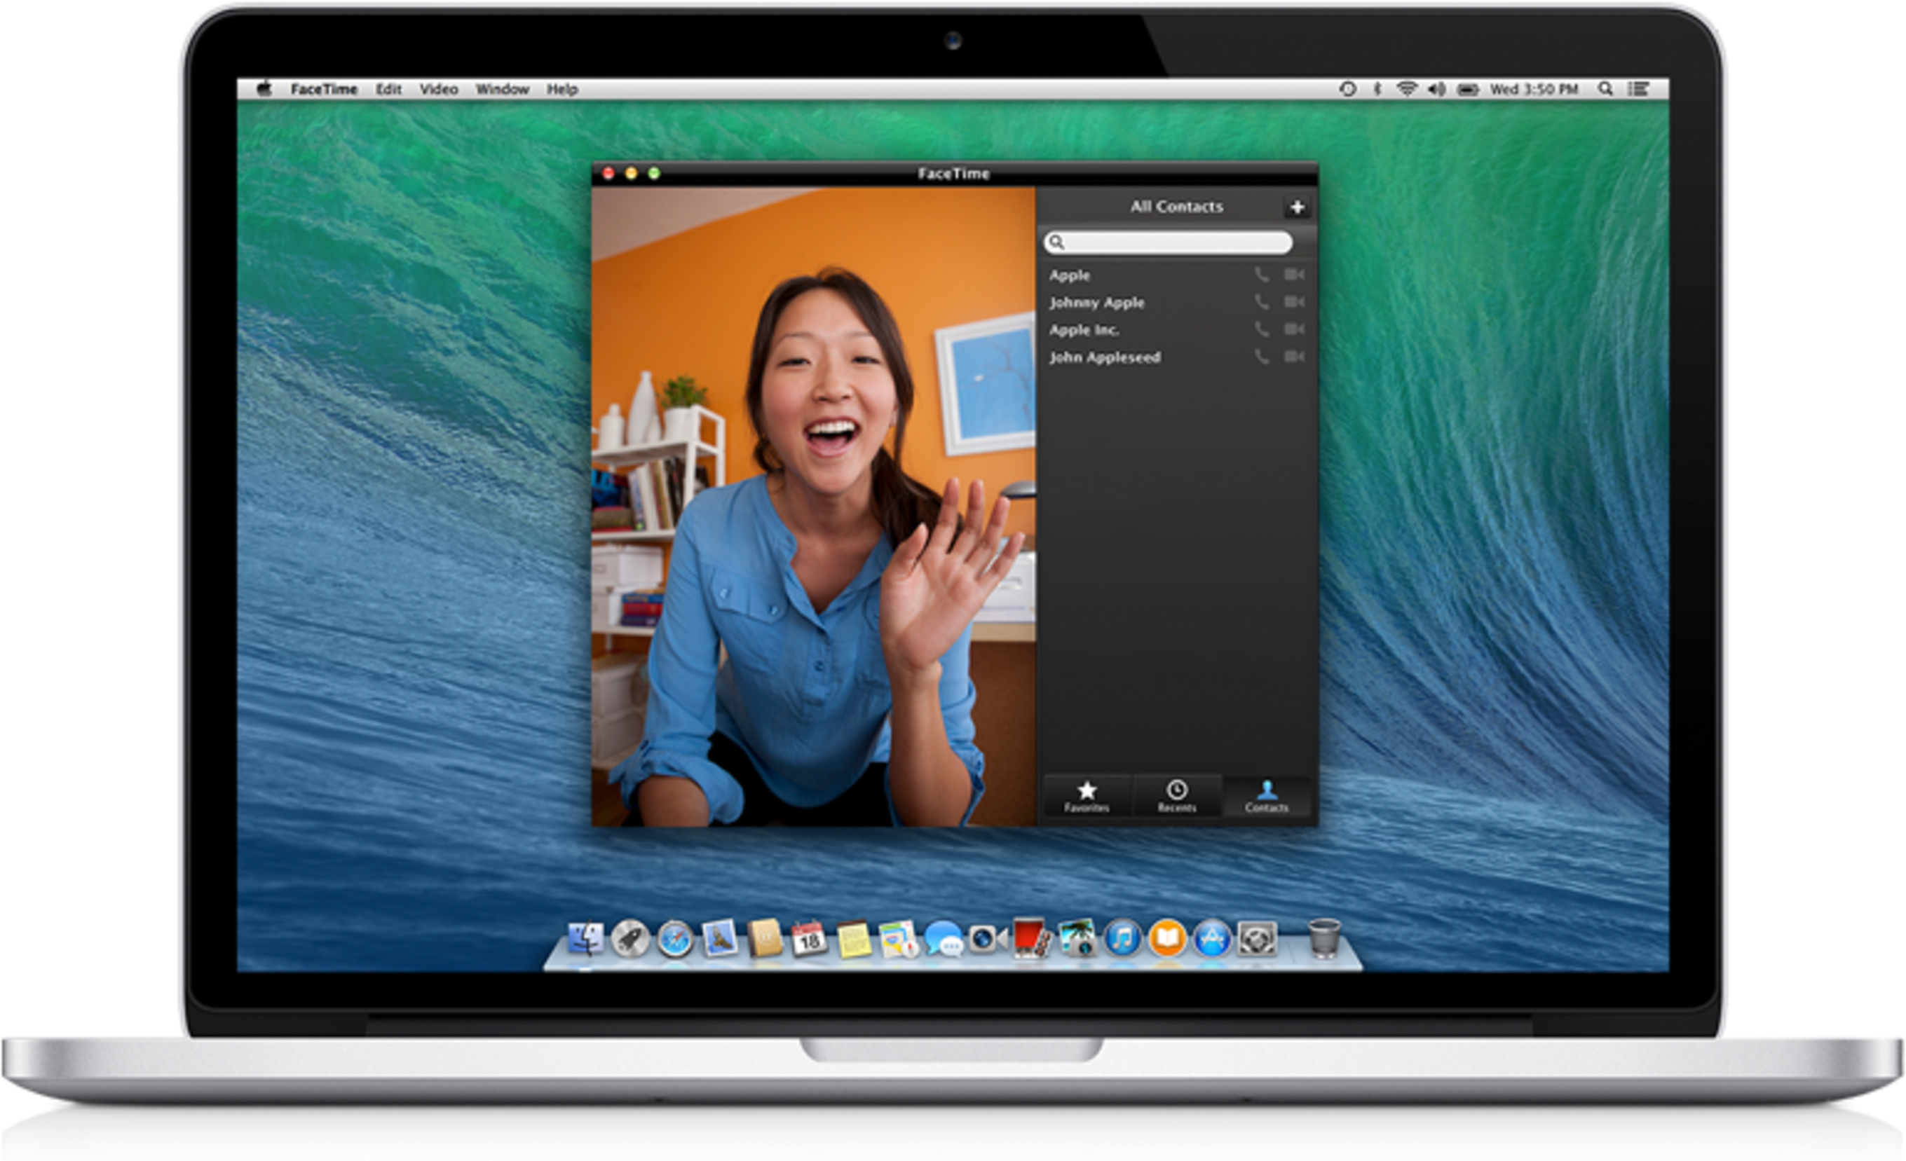Open iPhoto from the Dock
The width and height of the screenshot is (1906, 1161).
tap(1077, 938)
